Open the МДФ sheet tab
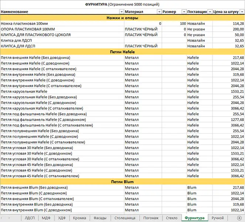 [x=46, y=218]
